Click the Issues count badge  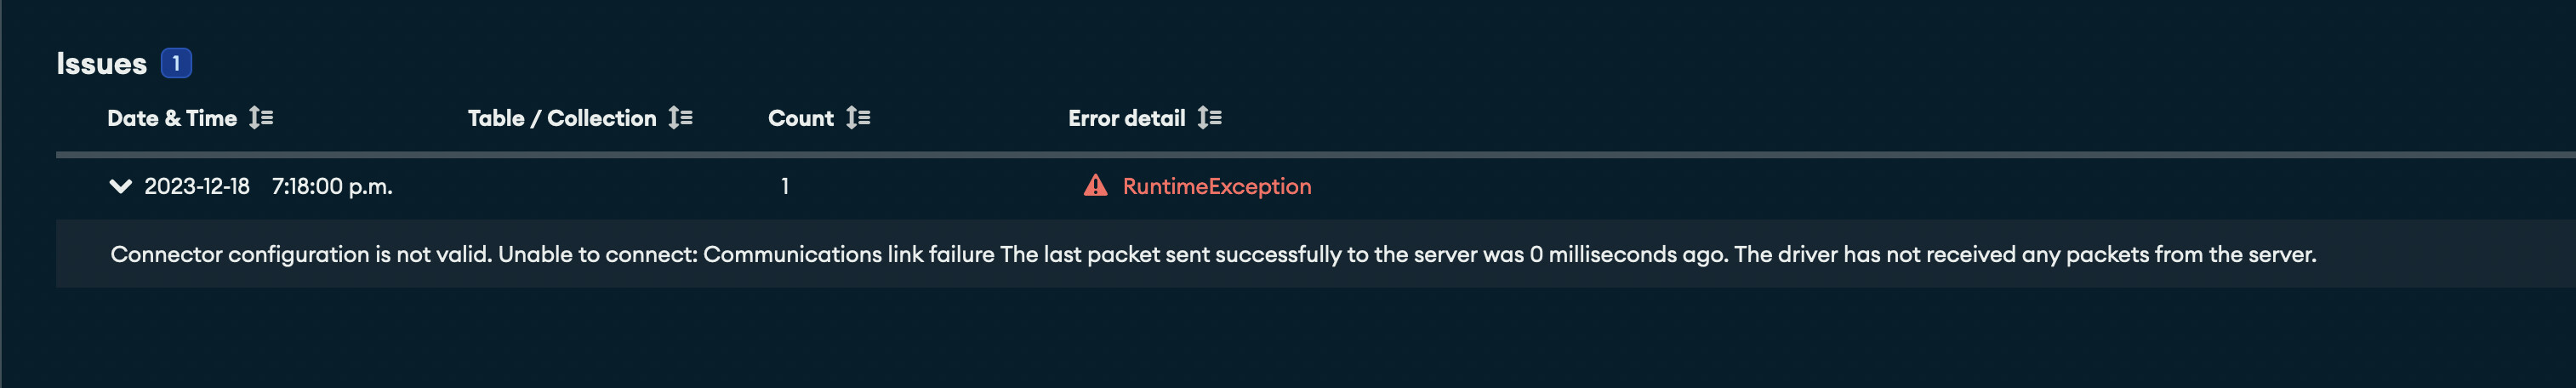tap(176, 63)
